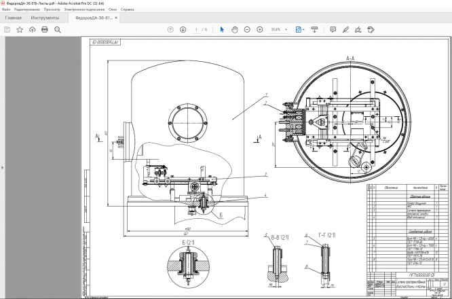Add a comment with the note icon
Viewport: 452px width, 299px height.
pos(333,30)
